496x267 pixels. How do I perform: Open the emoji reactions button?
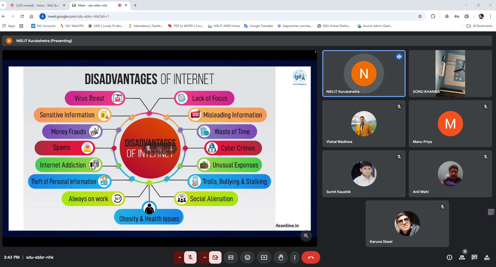[247, 257]
